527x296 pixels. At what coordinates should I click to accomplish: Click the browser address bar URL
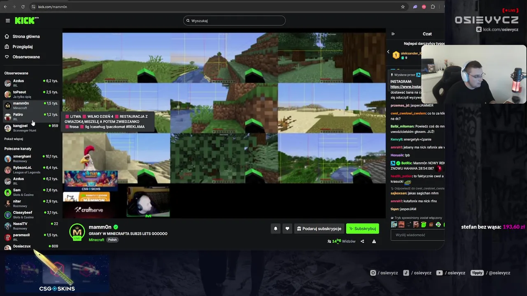tap(53, 7)
